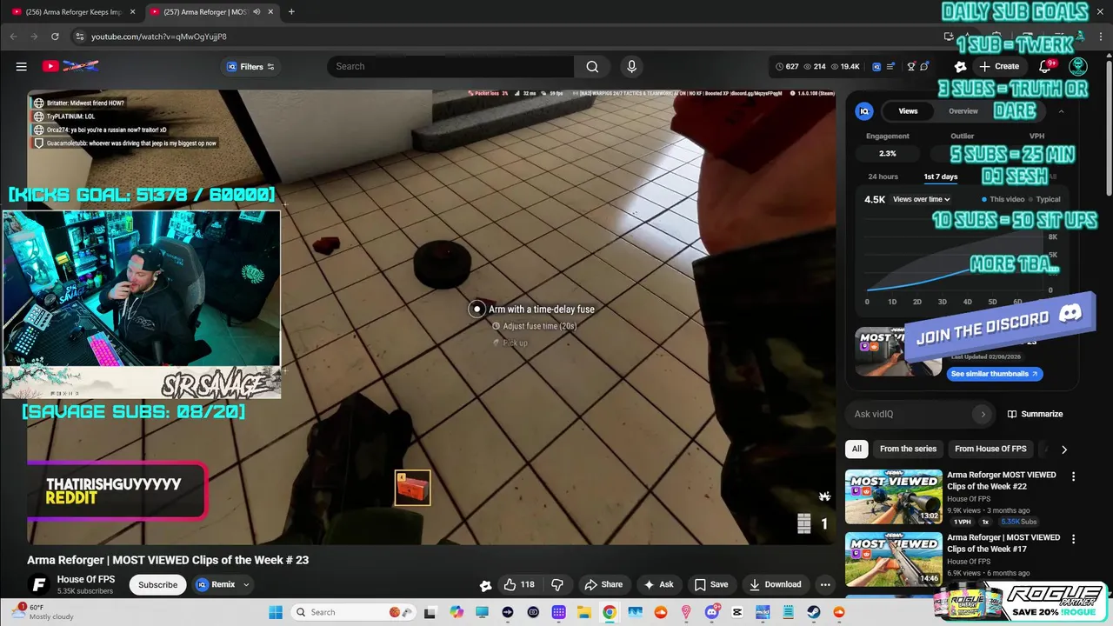Click Summarize in vidIQ panel
This screenshot has height=626, width=1113.
point(1035,414)
